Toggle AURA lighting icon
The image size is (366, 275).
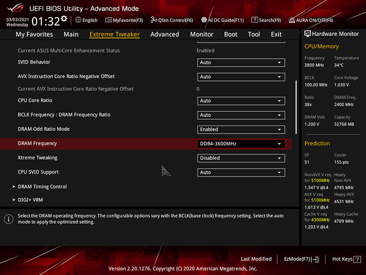click(x=292, y=20)
